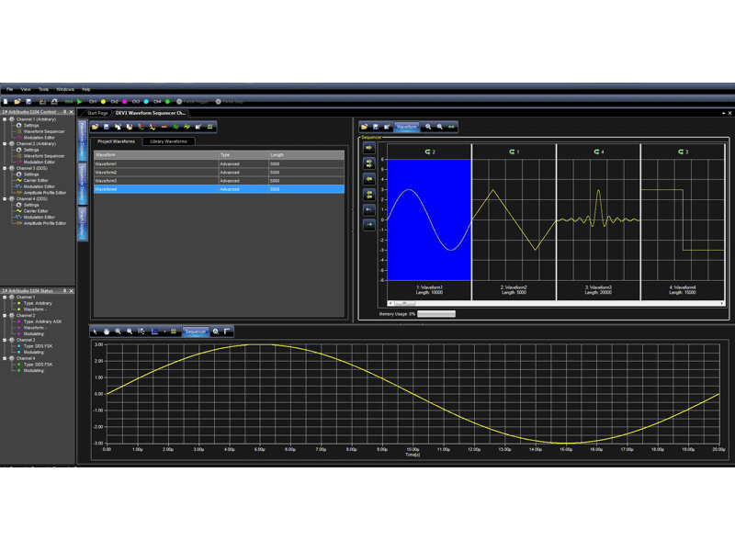Toggle the yellow Ch1 channel indicator

104,101
